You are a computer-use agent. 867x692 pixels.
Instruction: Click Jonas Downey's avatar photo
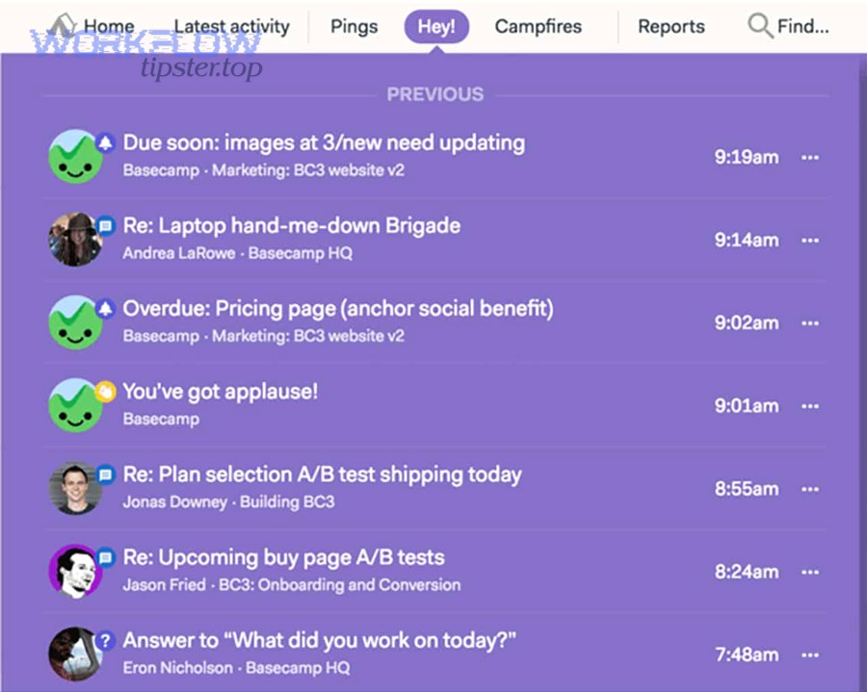coord(76,488)
